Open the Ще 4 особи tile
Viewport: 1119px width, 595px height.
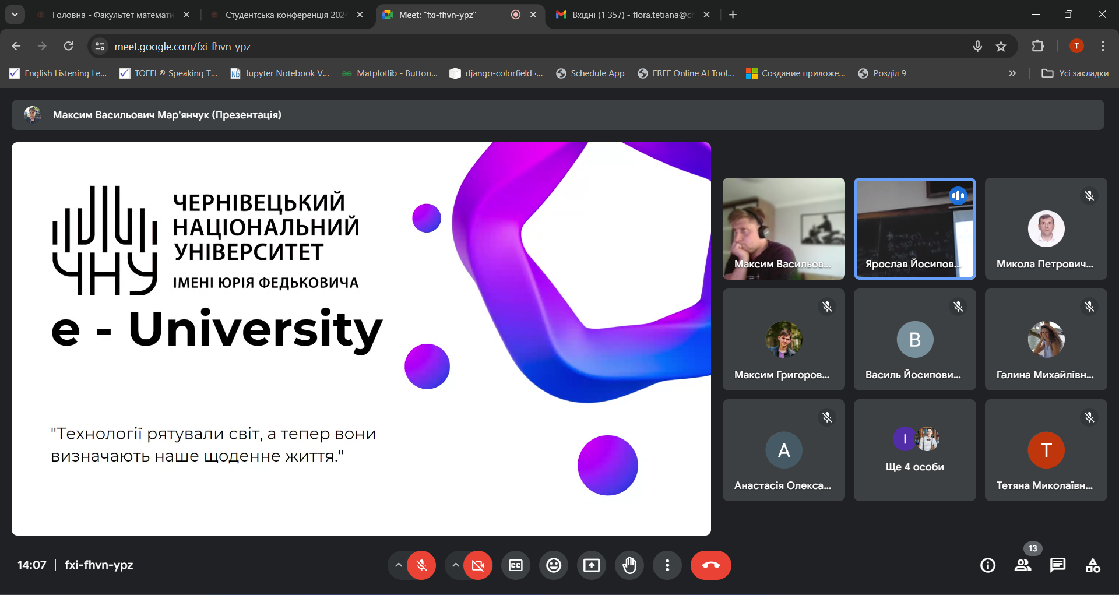click(915, 450)
